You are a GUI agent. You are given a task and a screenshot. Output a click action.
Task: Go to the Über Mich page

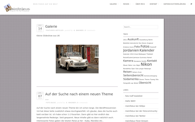coord(140,4)
